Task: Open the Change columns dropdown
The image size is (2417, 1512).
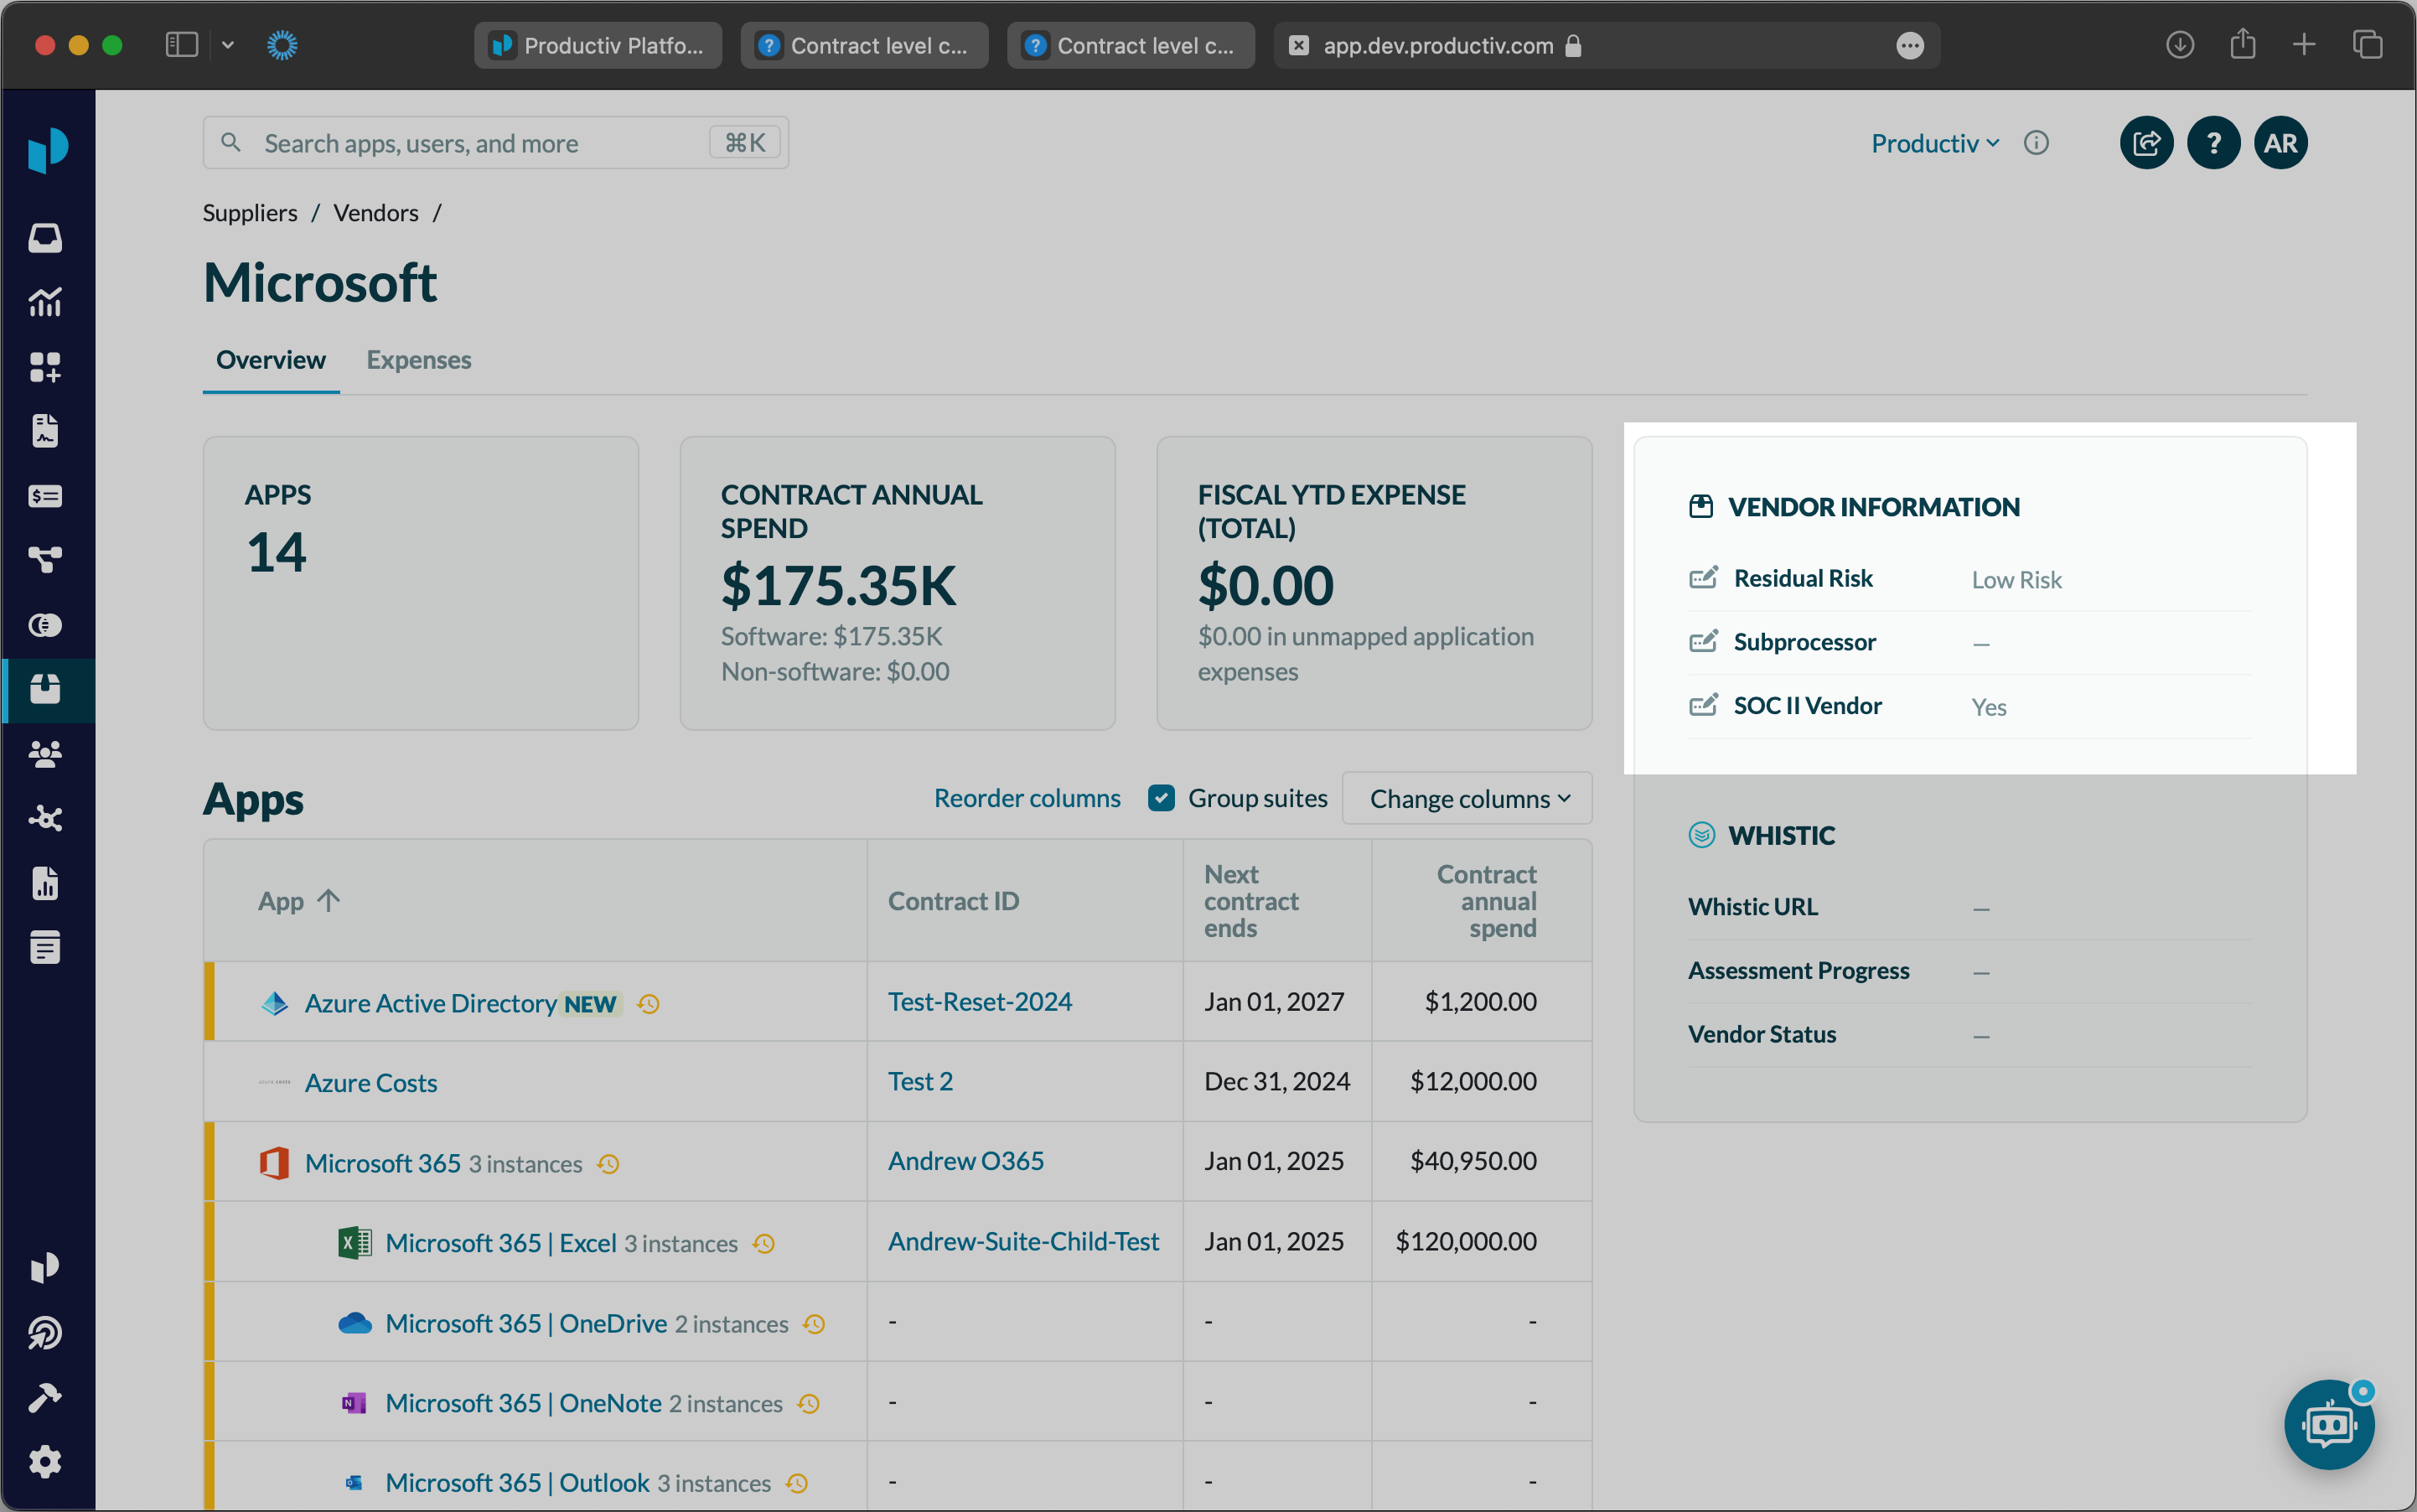Action: [1467, 798]
